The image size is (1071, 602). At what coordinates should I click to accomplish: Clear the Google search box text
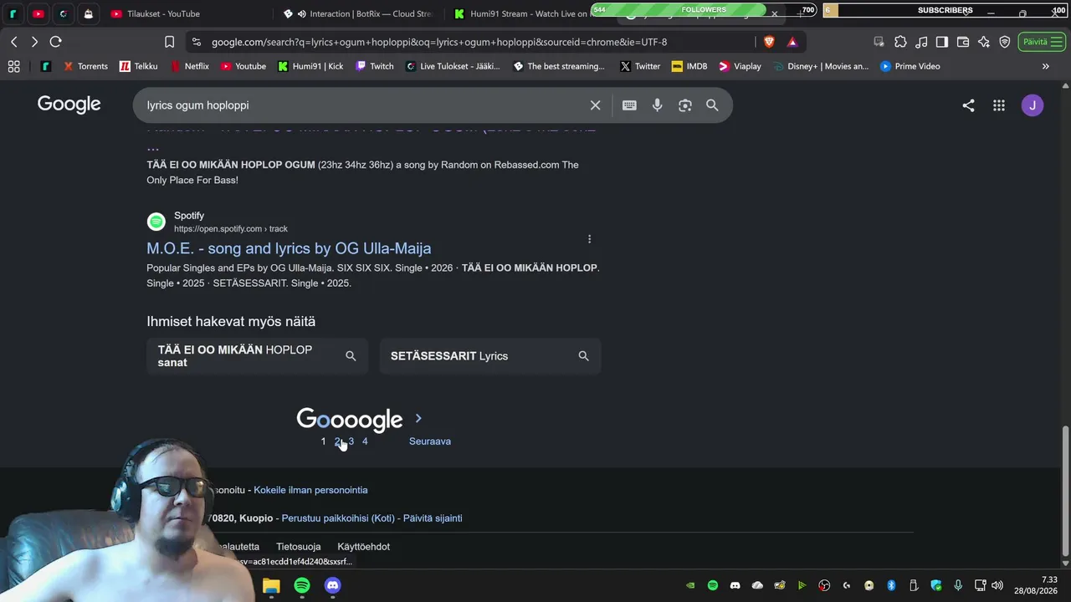(x=595, y=105)
